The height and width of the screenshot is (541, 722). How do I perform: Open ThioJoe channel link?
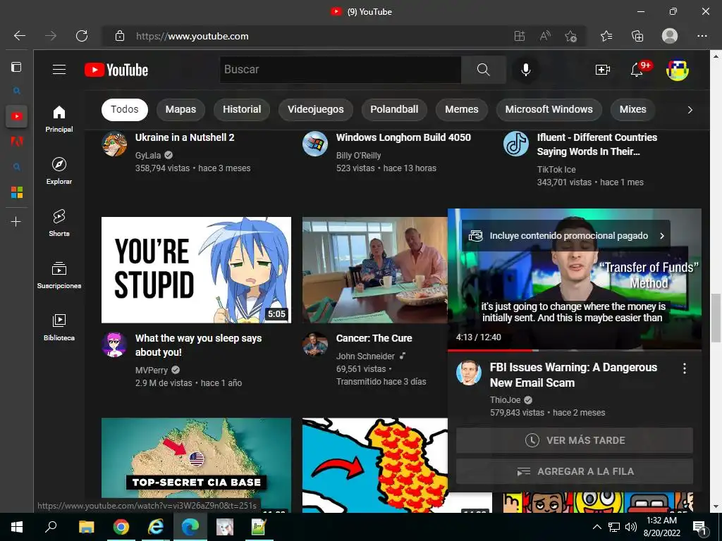coord(505,400)
